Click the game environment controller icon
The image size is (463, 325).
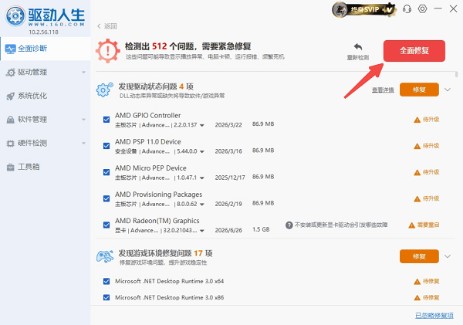(x=105, y=257)
